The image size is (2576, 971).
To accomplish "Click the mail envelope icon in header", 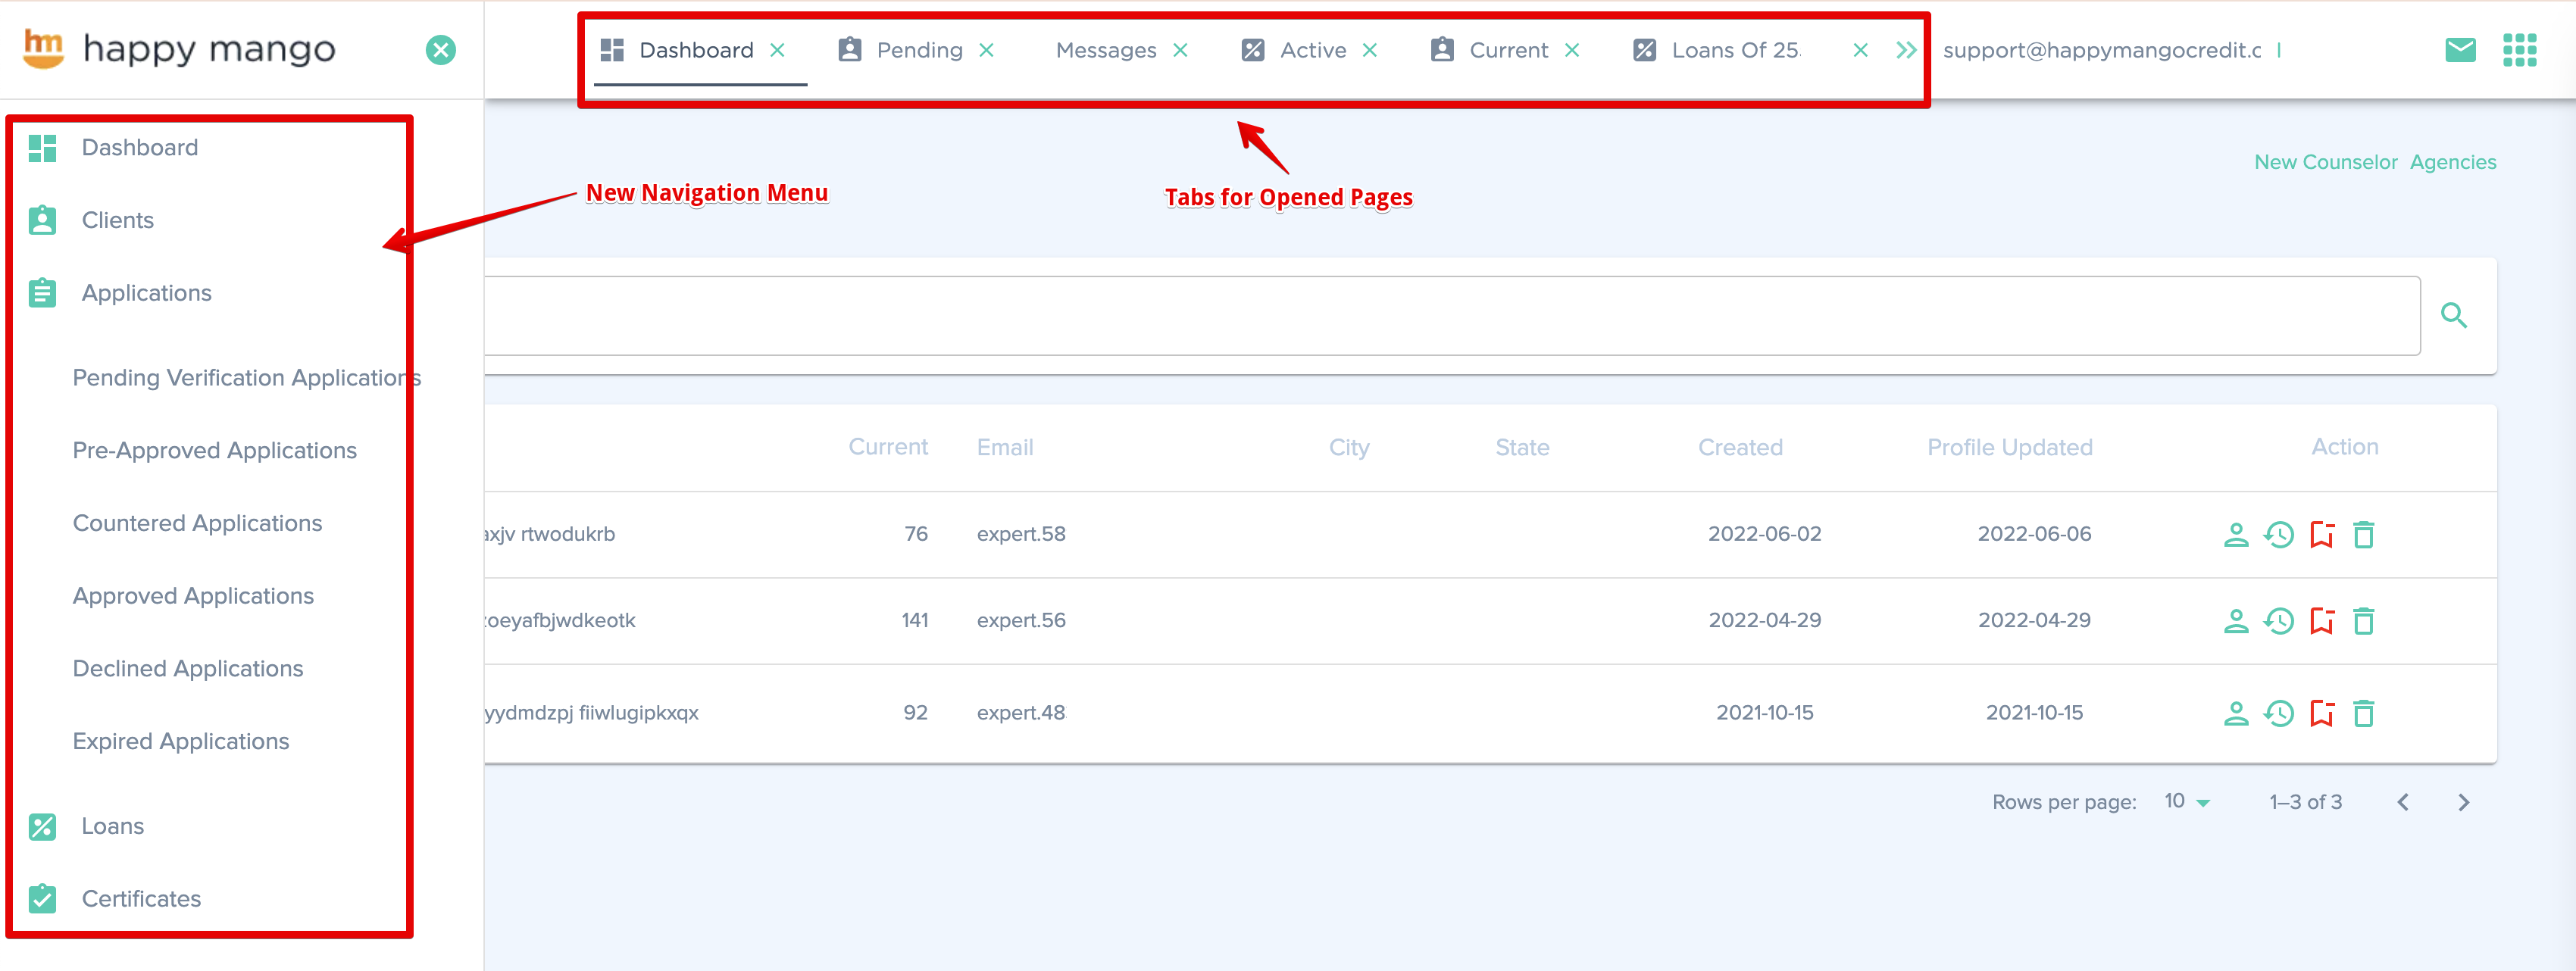I will tap(2459, 50).
